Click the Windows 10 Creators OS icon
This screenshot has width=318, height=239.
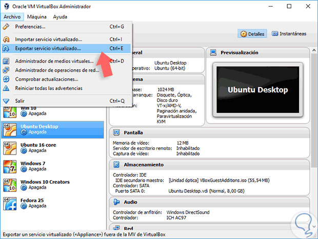tap(10, 185)
